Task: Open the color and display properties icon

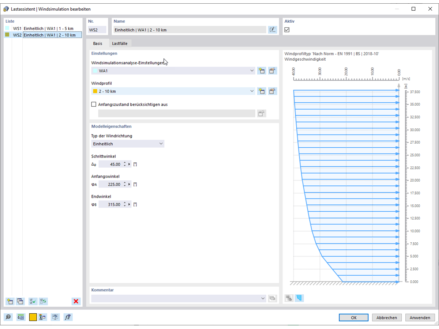Action: (x=43, y=317)
